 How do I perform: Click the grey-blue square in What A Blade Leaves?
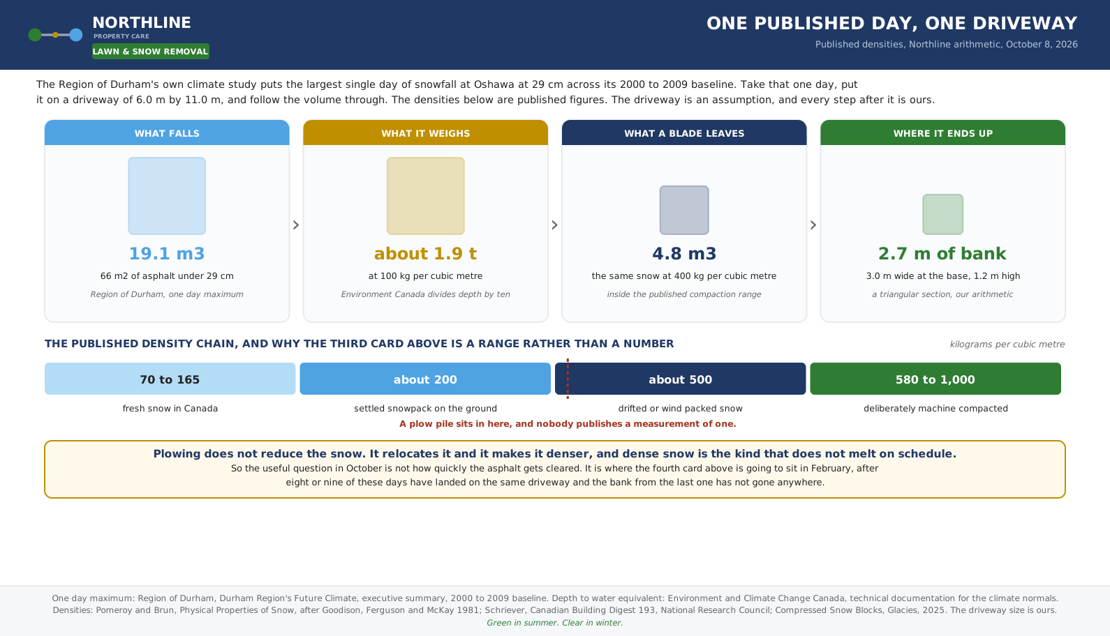pos(684,210)
